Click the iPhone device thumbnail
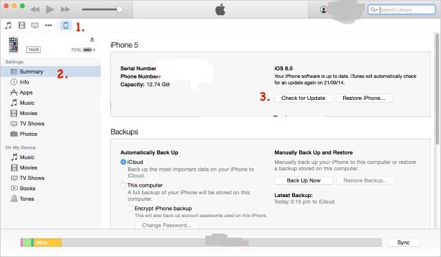The width and height of the screenshot is (441, 257). pyautogui.click(x=13, y=45)
